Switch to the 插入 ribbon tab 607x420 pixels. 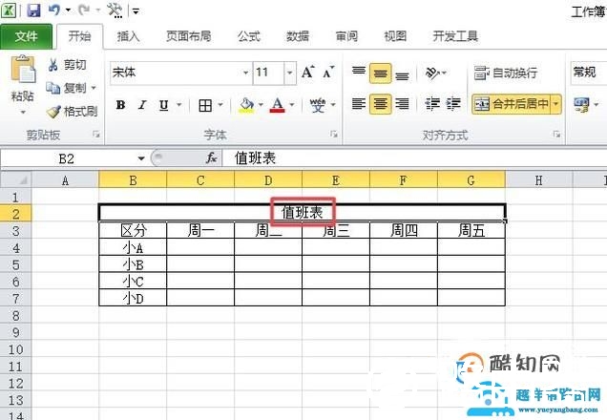[128, 36]
